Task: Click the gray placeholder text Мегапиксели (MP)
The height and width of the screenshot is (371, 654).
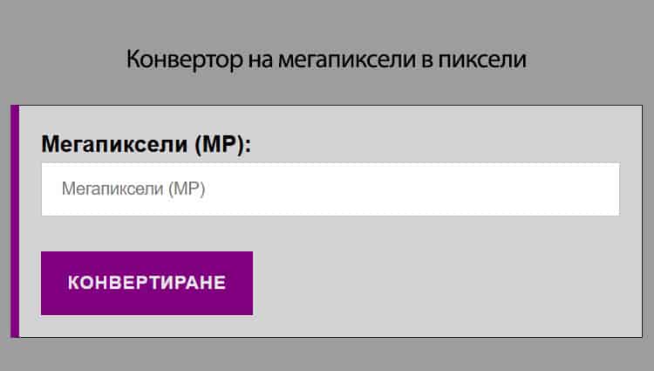Action: pyautogui.click(x=133, y=189)
